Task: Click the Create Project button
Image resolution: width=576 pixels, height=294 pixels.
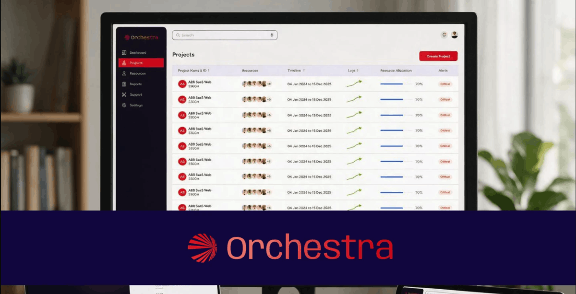Action: 438,56
